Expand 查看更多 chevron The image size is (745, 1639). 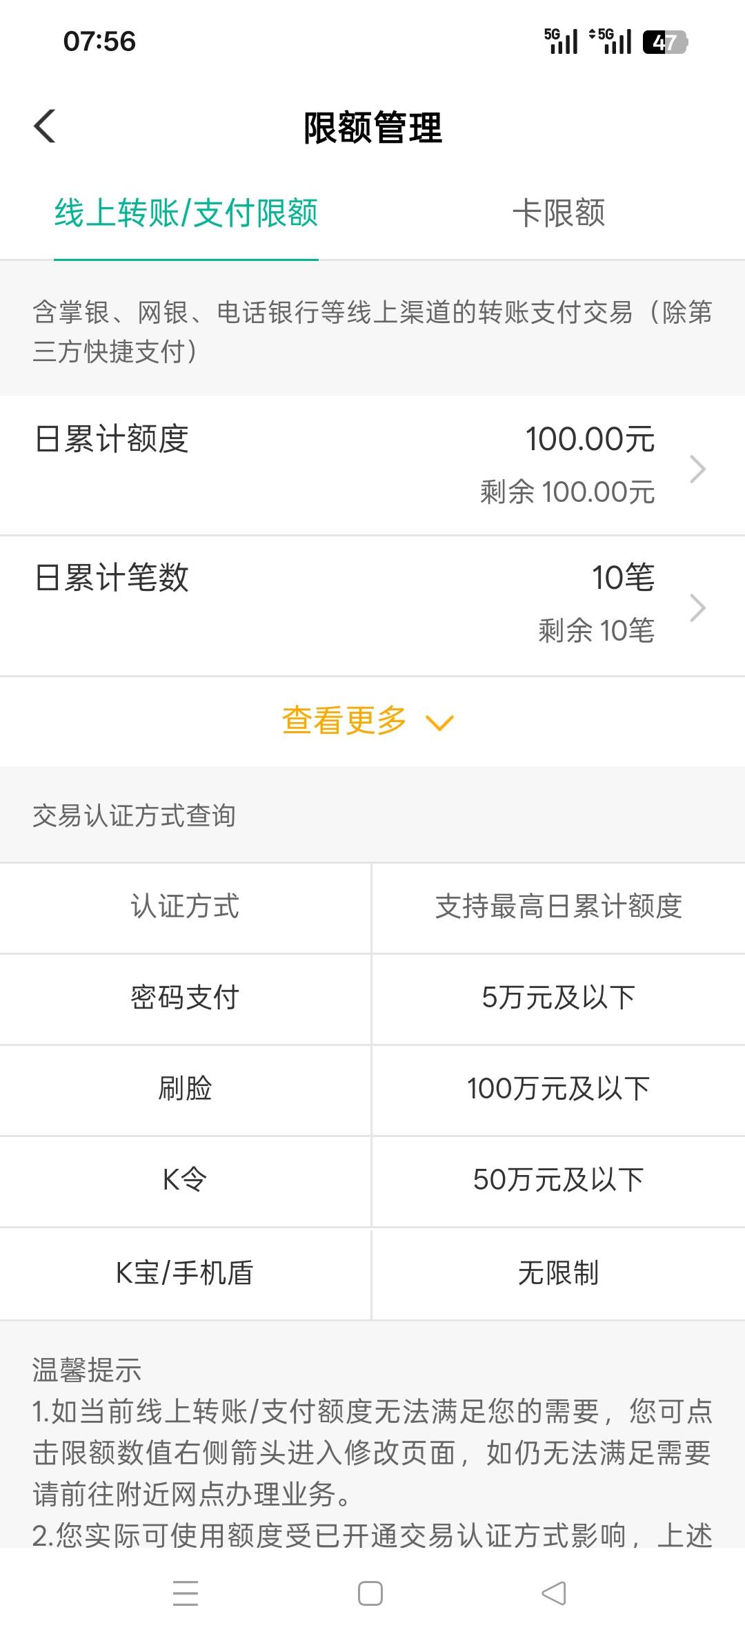(x=439, y=723)
